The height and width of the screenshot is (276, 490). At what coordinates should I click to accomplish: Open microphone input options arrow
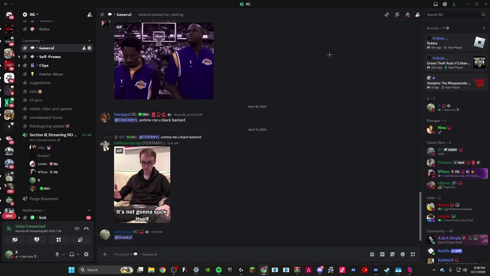(64, 254)
